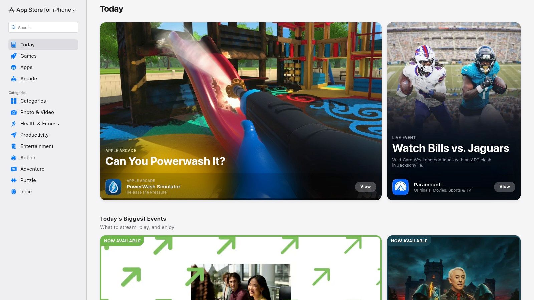Click the Games rocket icon
This screenshot has width=534, height=300.
[x=14, y=56]
